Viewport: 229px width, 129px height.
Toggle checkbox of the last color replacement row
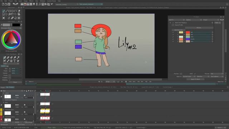pos(173,42)
